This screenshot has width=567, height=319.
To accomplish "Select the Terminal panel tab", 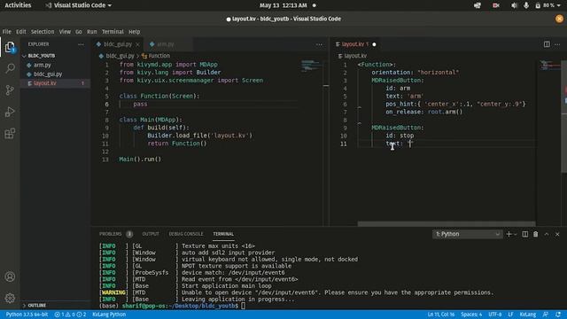I will (x=223, y=234).
